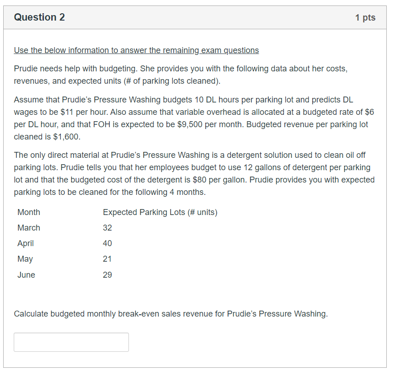Click the value 32 for March
The width and height of the screenshot is (395, 371).
pyautogui.click(x=107, y=228)
